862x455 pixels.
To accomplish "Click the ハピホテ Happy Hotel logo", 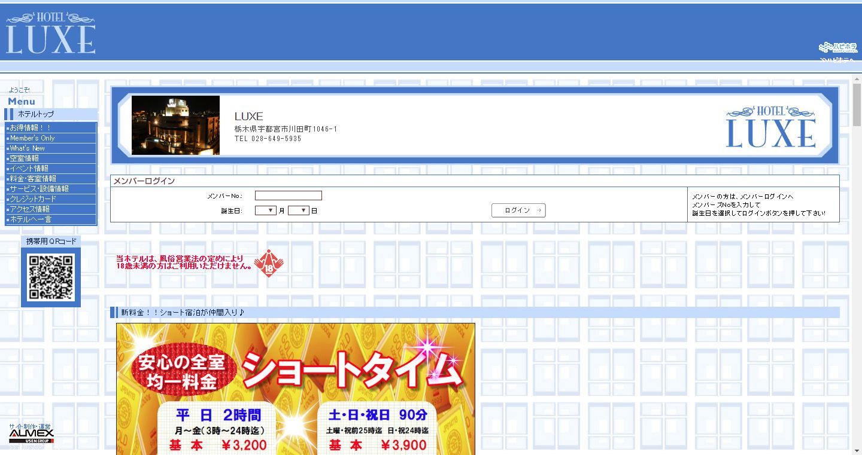I will point(837,47).
